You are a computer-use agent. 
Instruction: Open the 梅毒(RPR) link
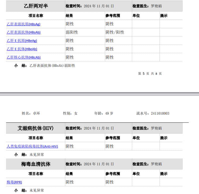coord(14,182)
